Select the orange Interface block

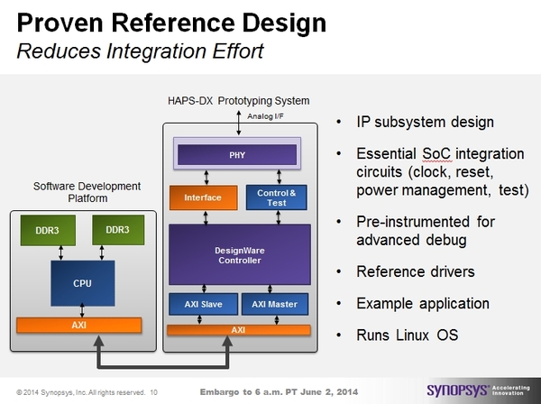tap(203, 197)
